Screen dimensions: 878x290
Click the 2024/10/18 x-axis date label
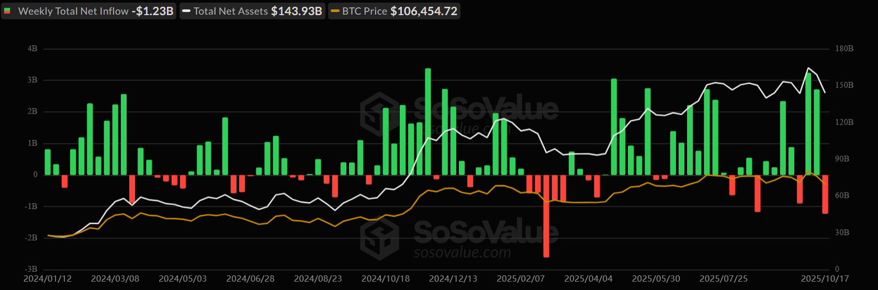(386, 279)
